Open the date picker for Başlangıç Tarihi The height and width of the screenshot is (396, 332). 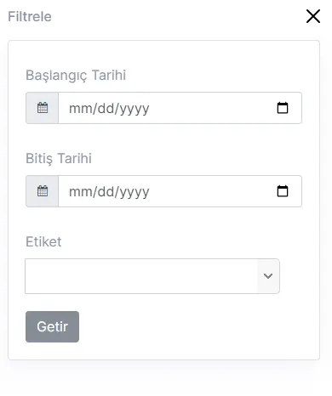tap(283, 108)
